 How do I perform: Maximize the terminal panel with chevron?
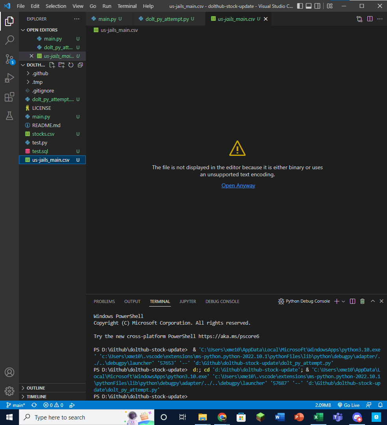(x=372, y=301)
